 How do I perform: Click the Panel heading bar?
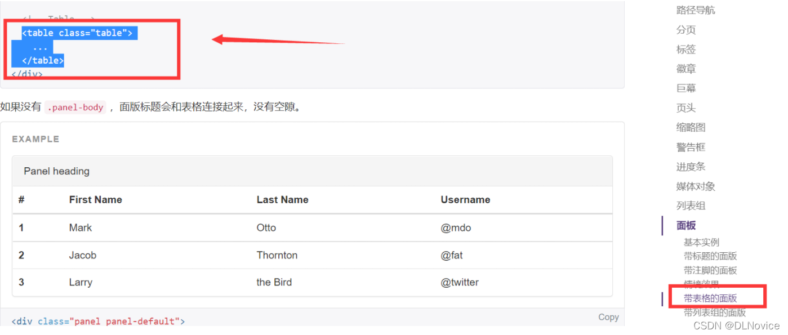tap(312, 171)
